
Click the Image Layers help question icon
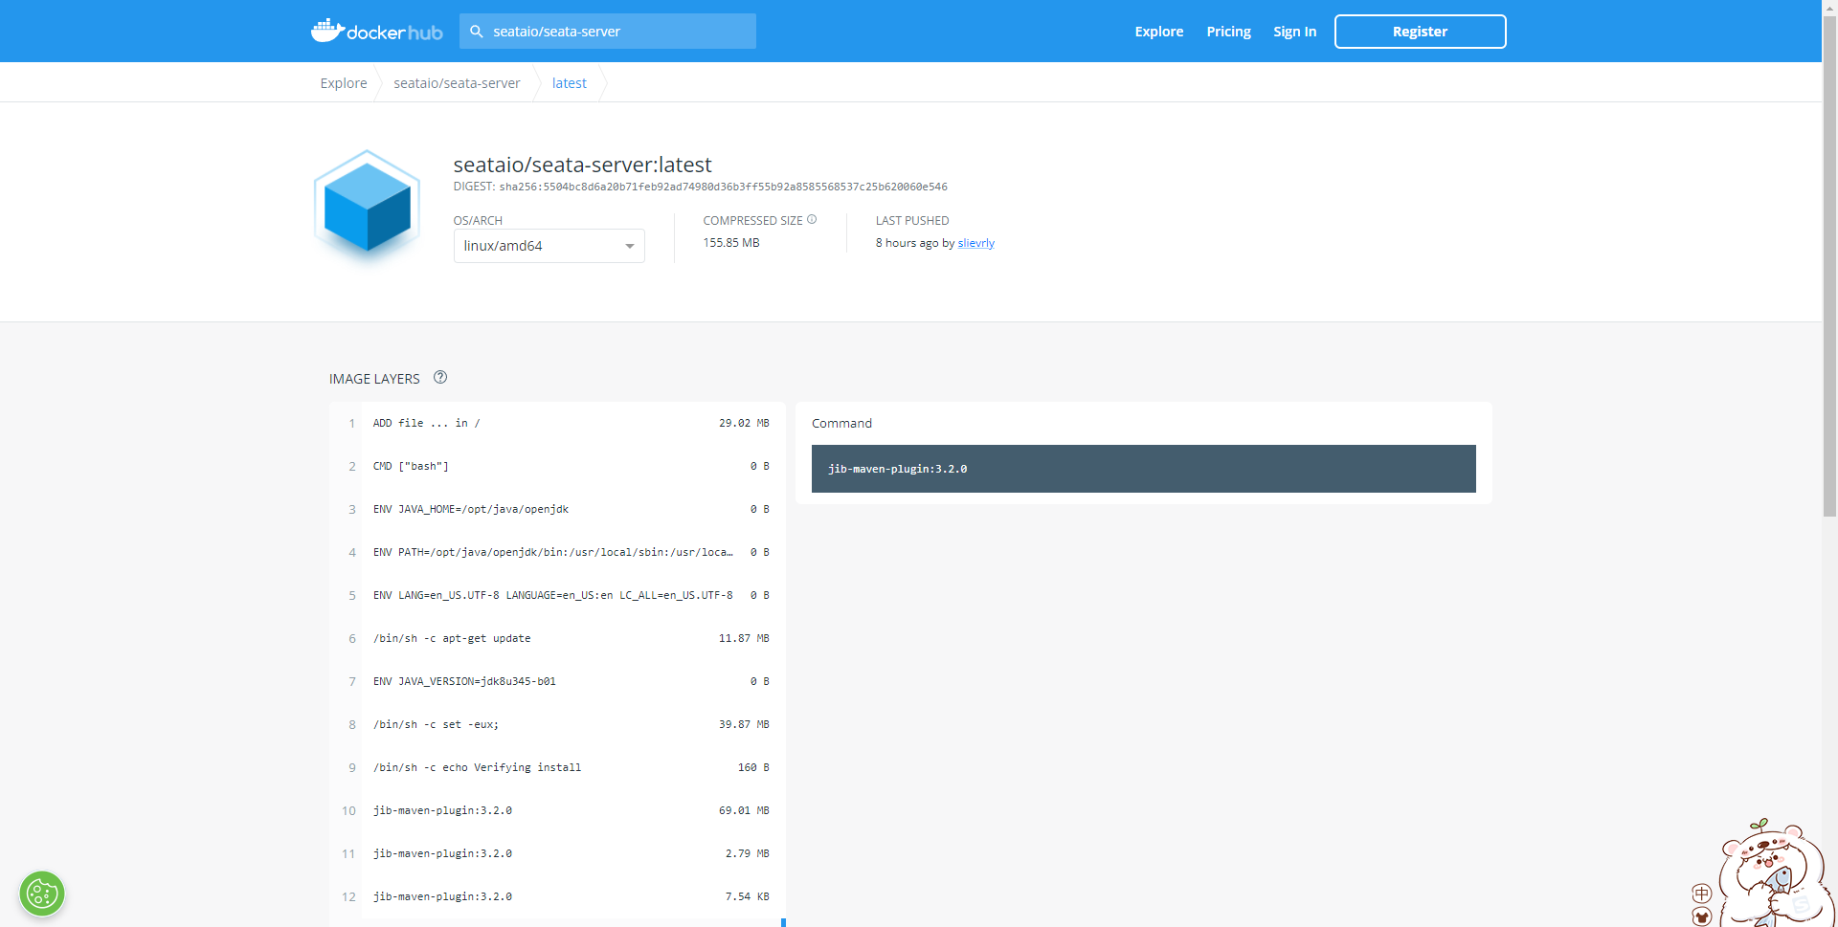tap(440, 377)
